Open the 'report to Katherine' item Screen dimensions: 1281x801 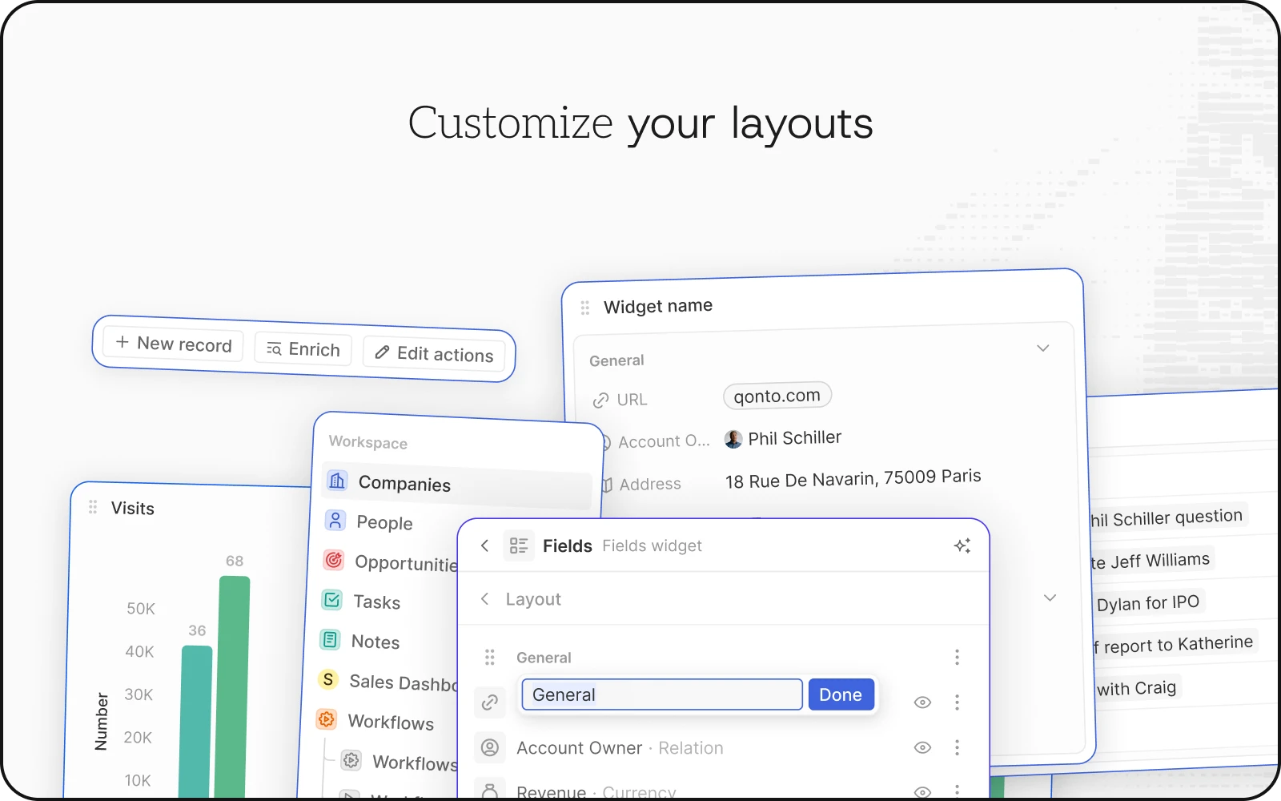point(1175,644)
